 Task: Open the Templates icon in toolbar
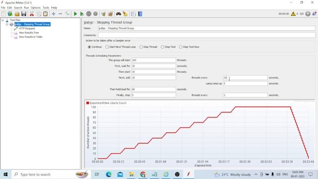(10, 14)
